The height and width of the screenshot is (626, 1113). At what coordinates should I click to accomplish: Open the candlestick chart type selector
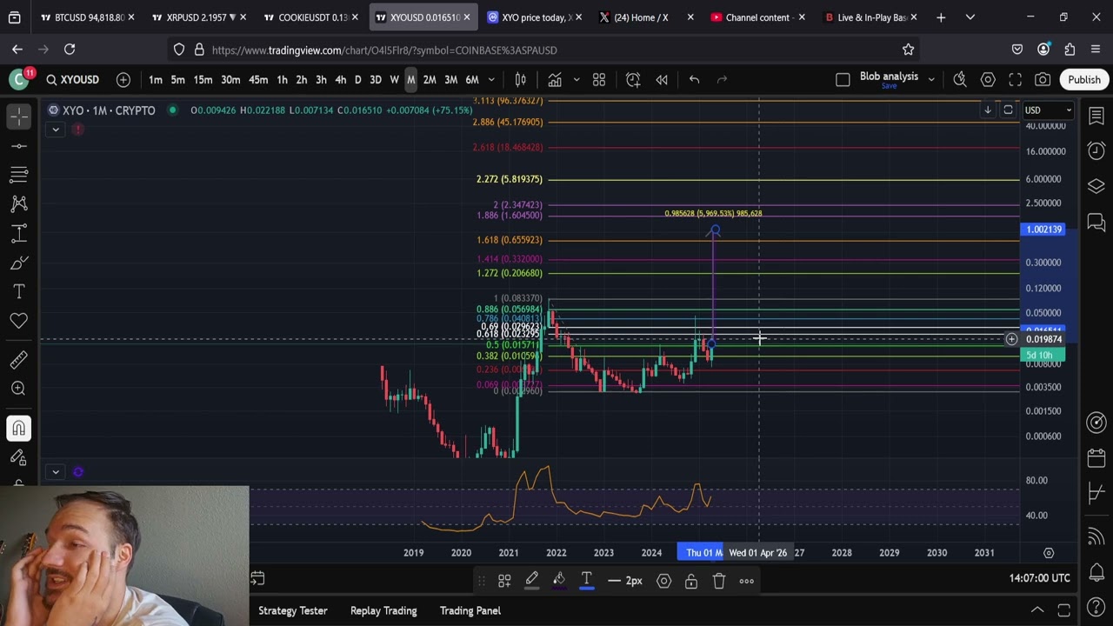(521, 80)
